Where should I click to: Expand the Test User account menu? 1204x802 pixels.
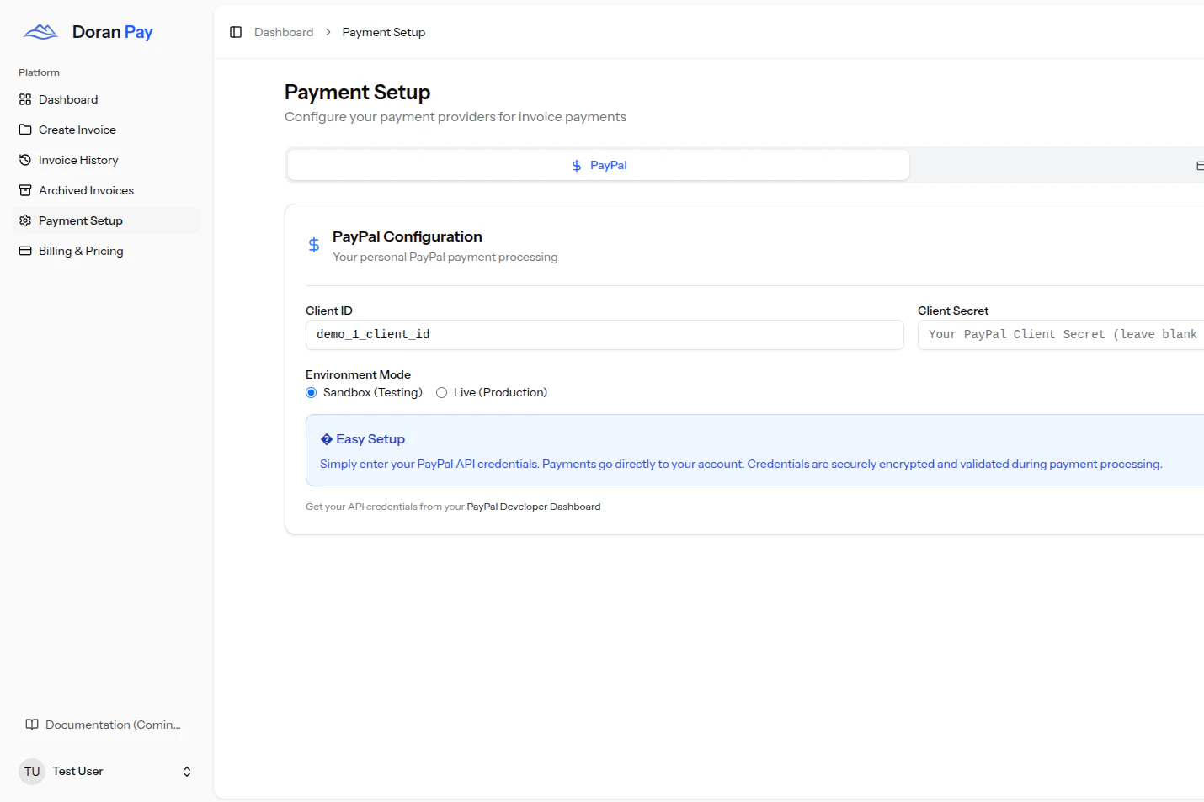coord(186,771)
